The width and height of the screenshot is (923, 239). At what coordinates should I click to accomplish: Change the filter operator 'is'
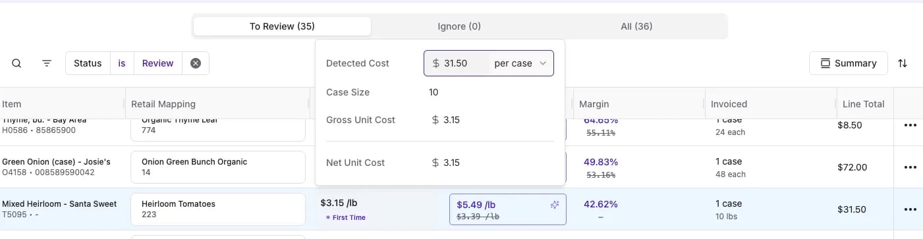[122, 63]
